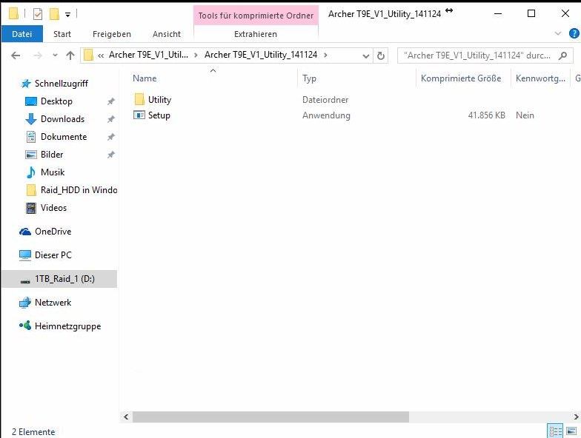Click Archer T9E_V1_Util... breadcrumb segment
Image resolution: width=581 pixels, height=438 pixels.
pos(148,55)
